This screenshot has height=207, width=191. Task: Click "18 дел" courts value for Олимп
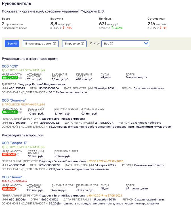(x=105, y=189)
